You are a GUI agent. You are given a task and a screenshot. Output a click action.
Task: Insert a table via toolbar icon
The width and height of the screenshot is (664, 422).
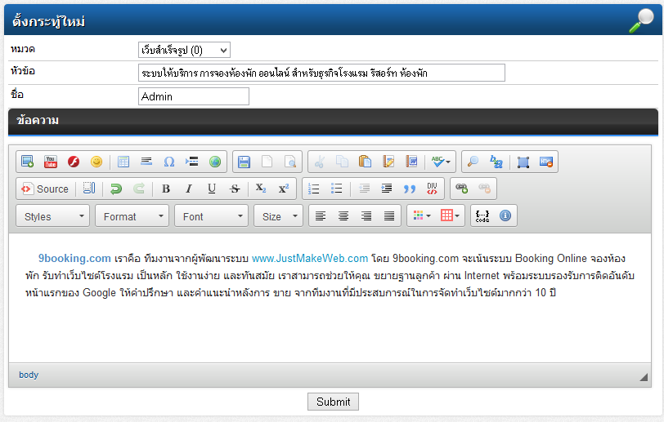[x=123, y=162]
